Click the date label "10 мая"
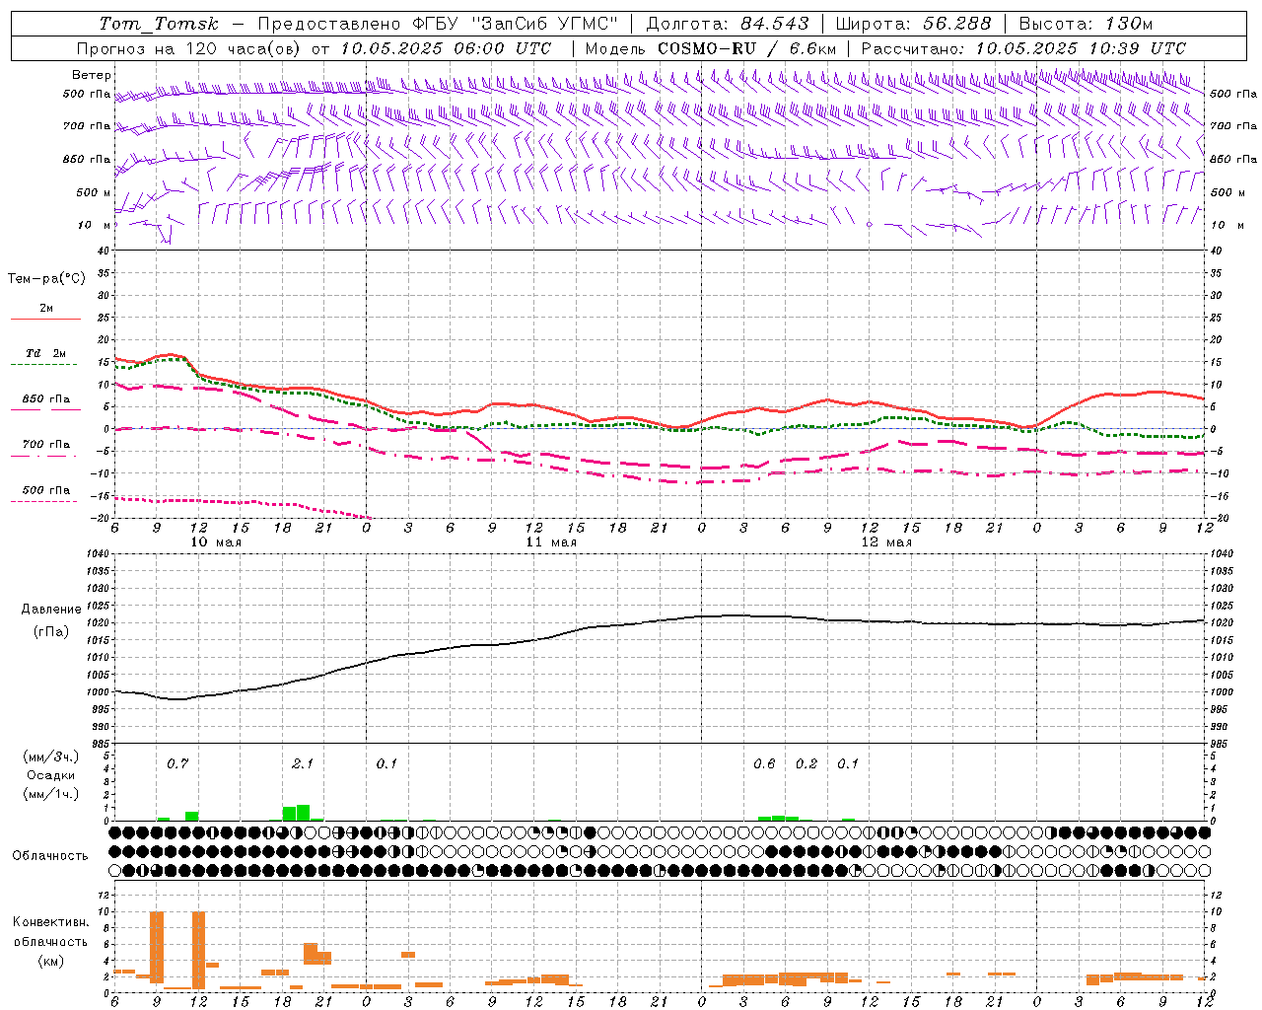The width and height of the screenshot is (1262, 1010). point(216,542)
